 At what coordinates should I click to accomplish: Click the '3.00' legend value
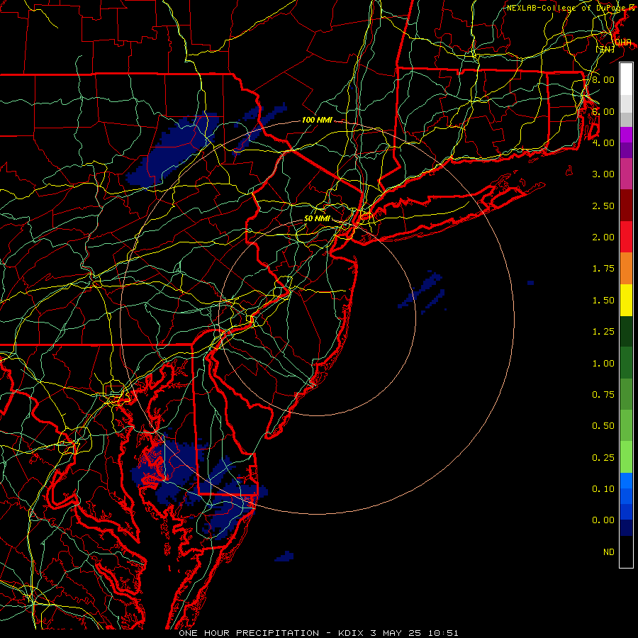603,174
